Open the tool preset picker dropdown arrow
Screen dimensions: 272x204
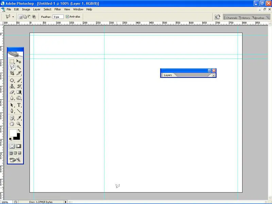(13, 17)
